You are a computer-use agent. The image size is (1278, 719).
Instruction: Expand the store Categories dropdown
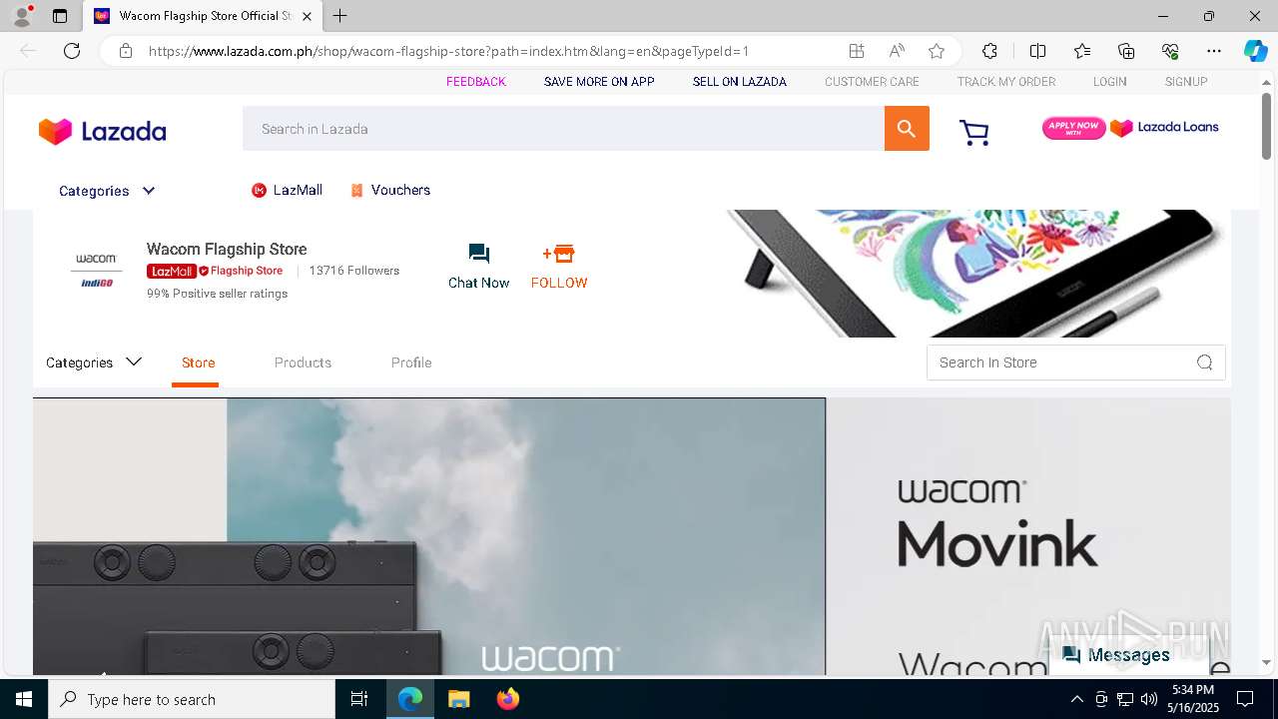click(x=94, y=362)
